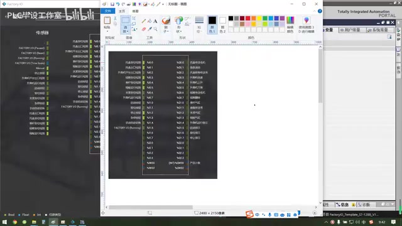Click Redo in the quick access toolbar
Screen dimensions: 402x226
coord(123,4)
